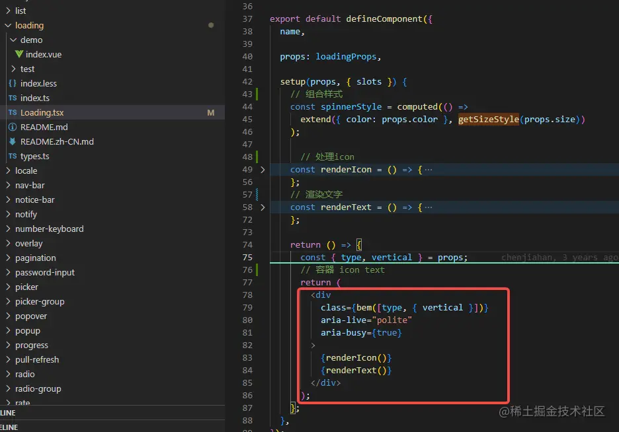Expand the nav-bar folder
Screen dimensions: 619x432
coord(8,185)
